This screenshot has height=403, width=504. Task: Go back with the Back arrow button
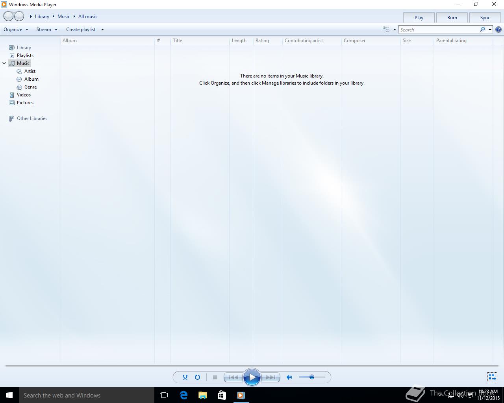click(x=8, y=17)
